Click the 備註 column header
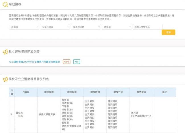185x133 pixels. click(165, 92)
